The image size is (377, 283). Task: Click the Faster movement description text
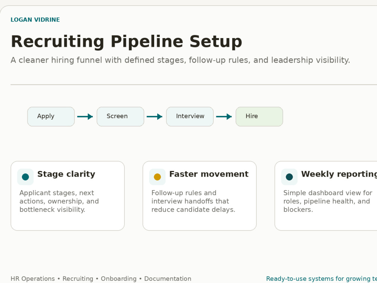click(193, 201)
